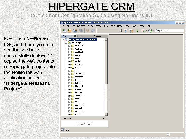Expand the help folder
Screen dimensions: 186x139
coord(69,83)
